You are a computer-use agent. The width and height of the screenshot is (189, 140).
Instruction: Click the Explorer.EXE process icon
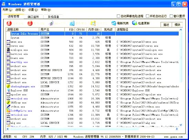8,90
